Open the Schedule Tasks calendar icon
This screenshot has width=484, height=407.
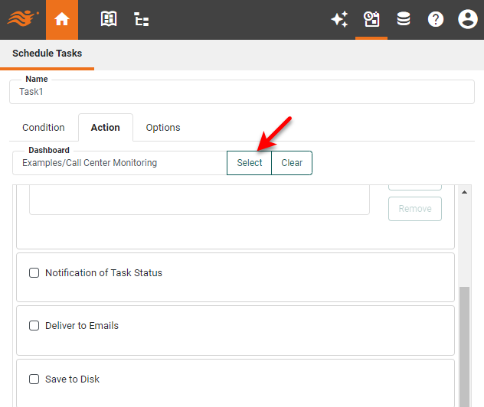click(371, 20)
